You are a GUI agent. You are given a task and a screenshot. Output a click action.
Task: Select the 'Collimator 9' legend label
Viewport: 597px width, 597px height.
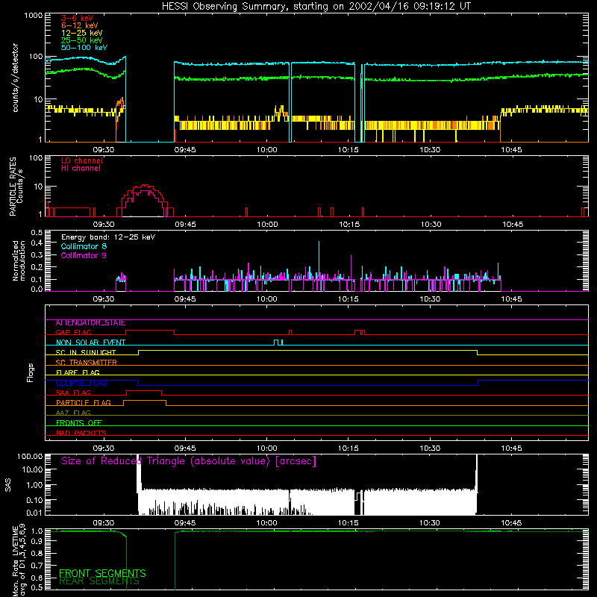tap(84, 255)
